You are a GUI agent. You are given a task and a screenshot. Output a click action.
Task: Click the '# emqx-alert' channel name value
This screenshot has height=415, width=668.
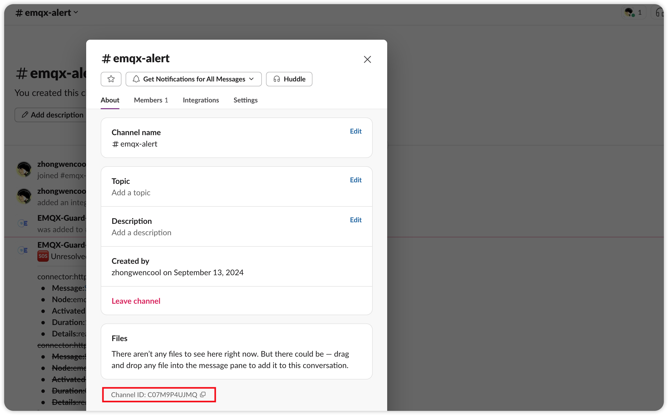pos(134,144)
